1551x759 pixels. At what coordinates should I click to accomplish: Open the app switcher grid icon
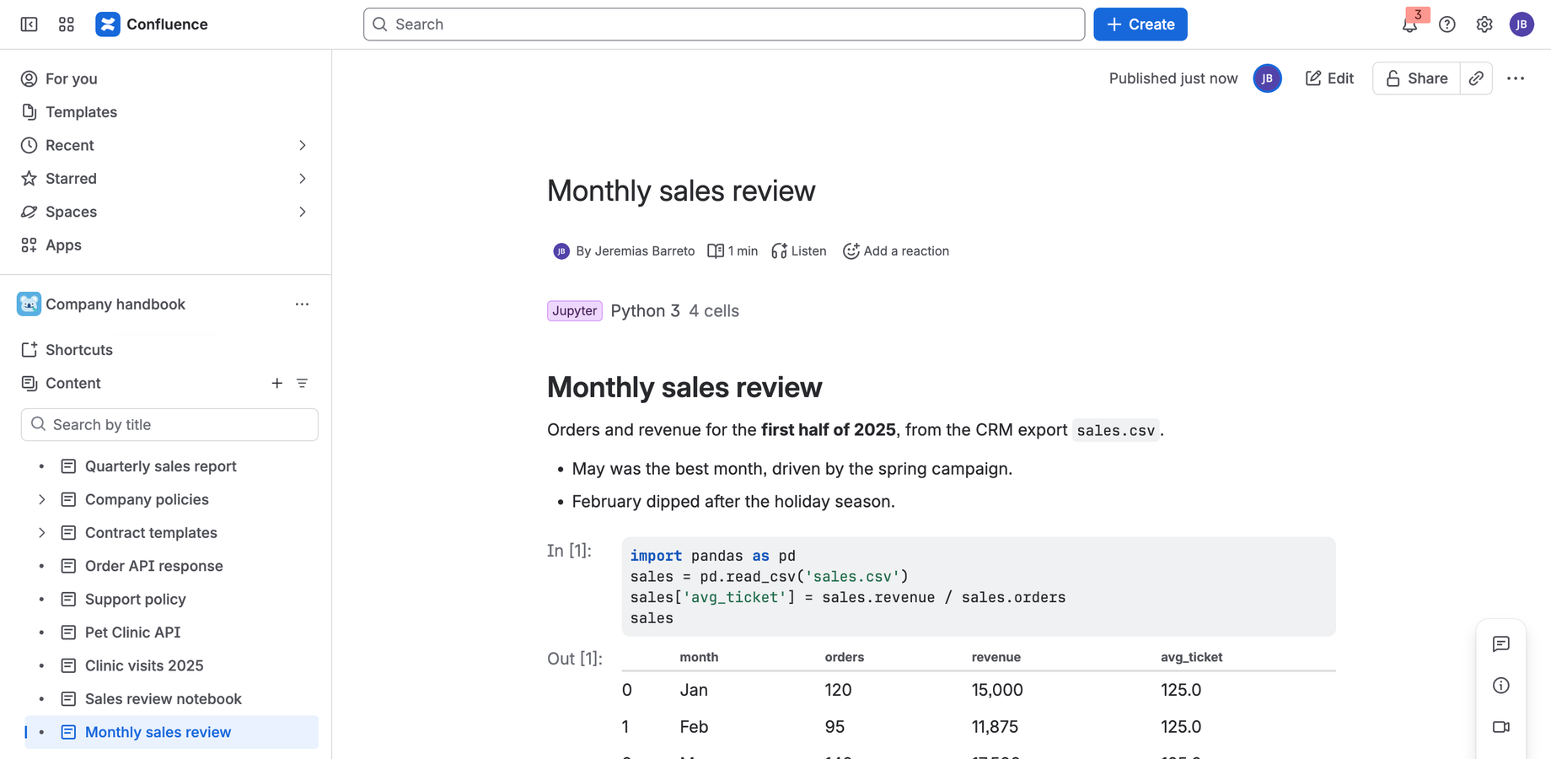click(67, 24)
